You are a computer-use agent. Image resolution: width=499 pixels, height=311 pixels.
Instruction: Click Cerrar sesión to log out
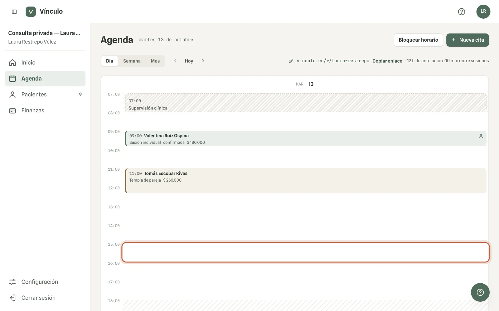(45, 298)
